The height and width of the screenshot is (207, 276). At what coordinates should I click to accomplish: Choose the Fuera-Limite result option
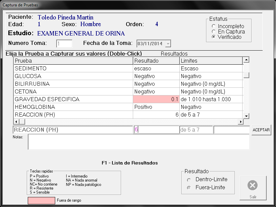tap(190, 188)
